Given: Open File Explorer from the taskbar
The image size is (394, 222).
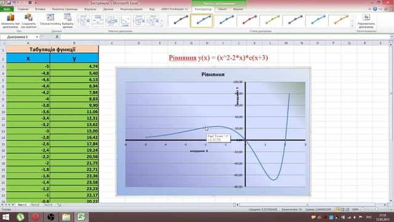Looking at the screenshot, I should tap(66, 217).
